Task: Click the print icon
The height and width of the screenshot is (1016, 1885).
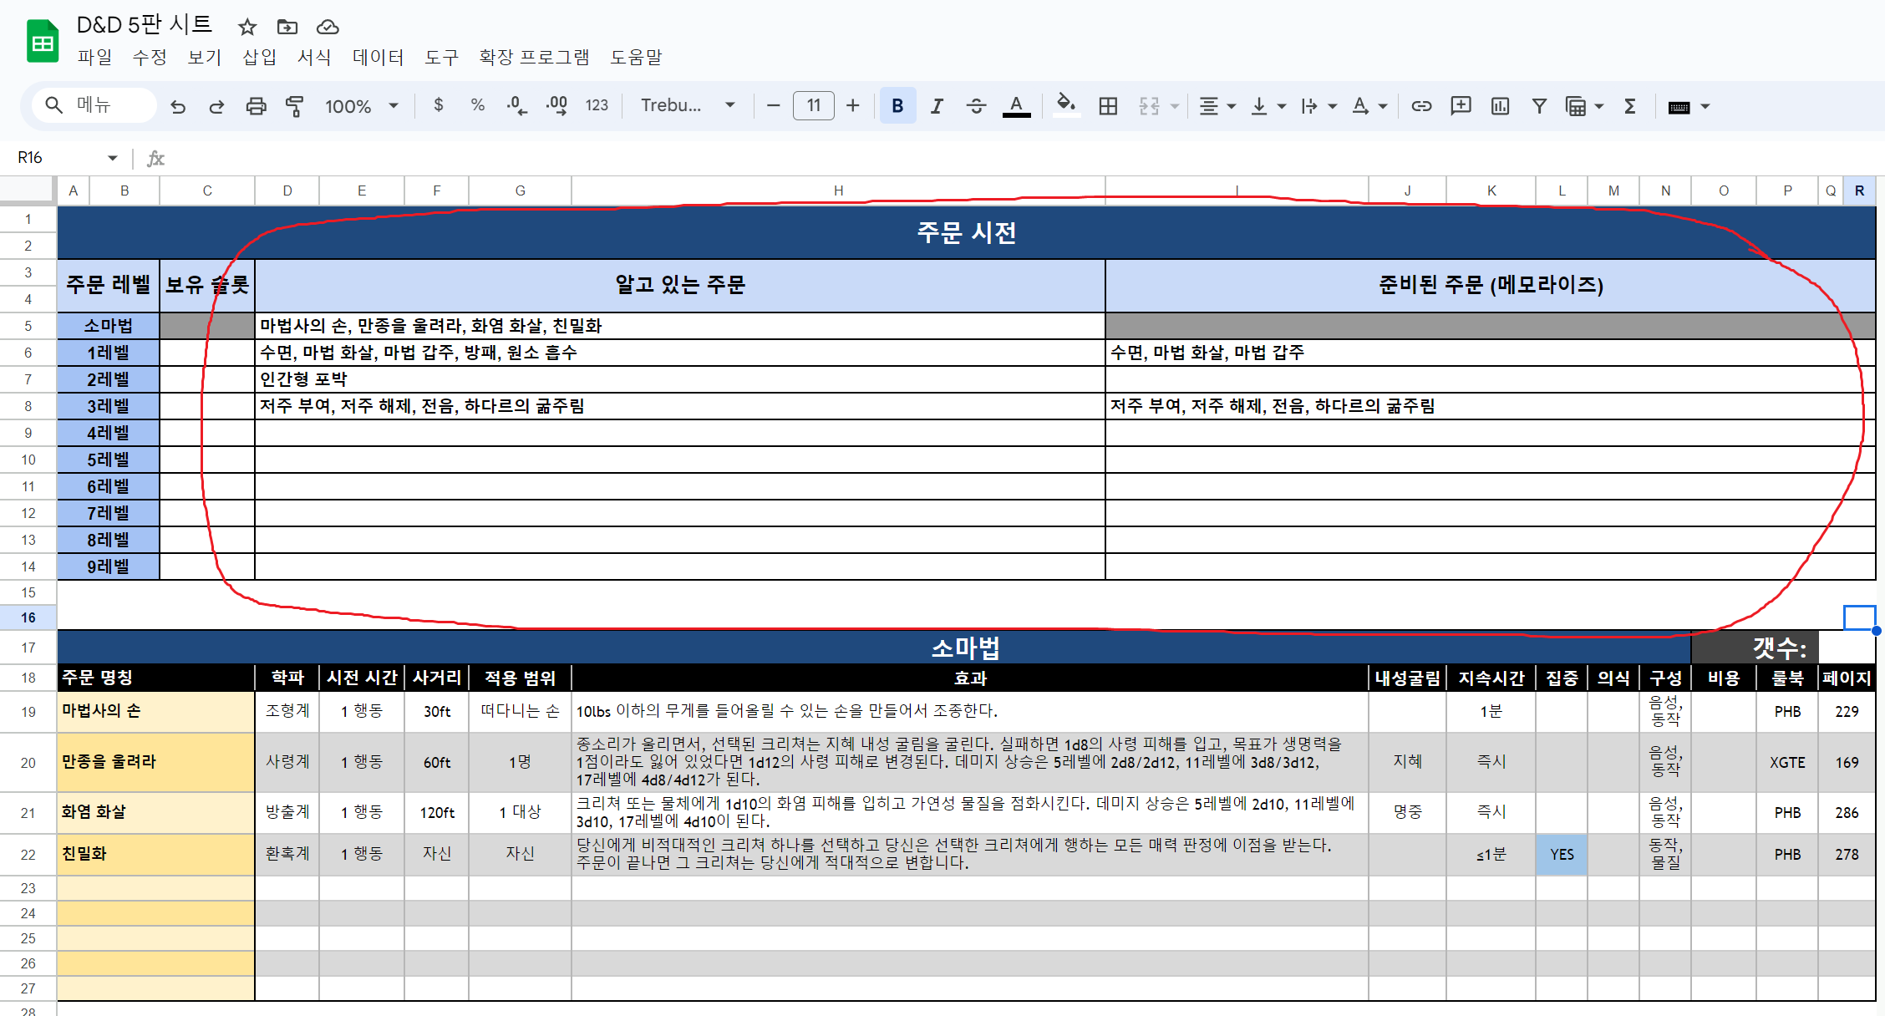Action: 256,106
